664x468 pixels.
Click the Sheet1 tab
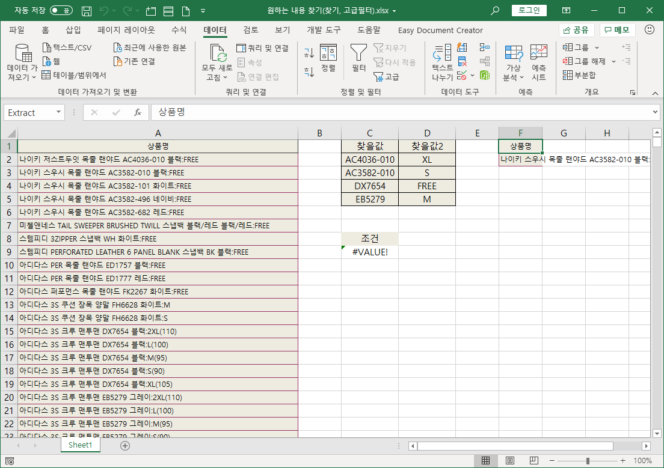[x=80, y=445]
